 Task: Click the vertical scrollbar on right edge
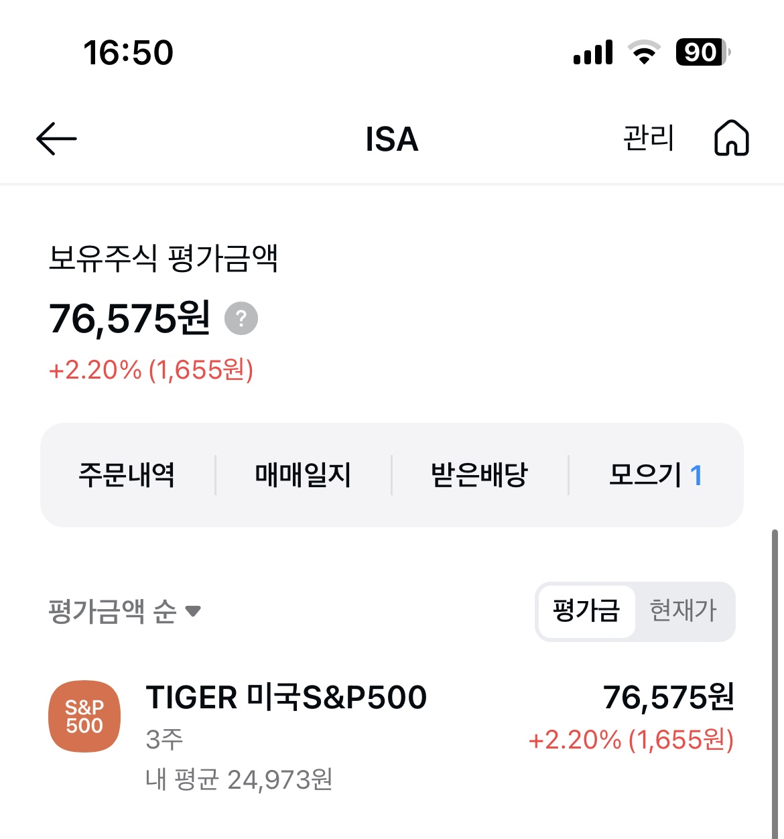click(x=775, y=670)
